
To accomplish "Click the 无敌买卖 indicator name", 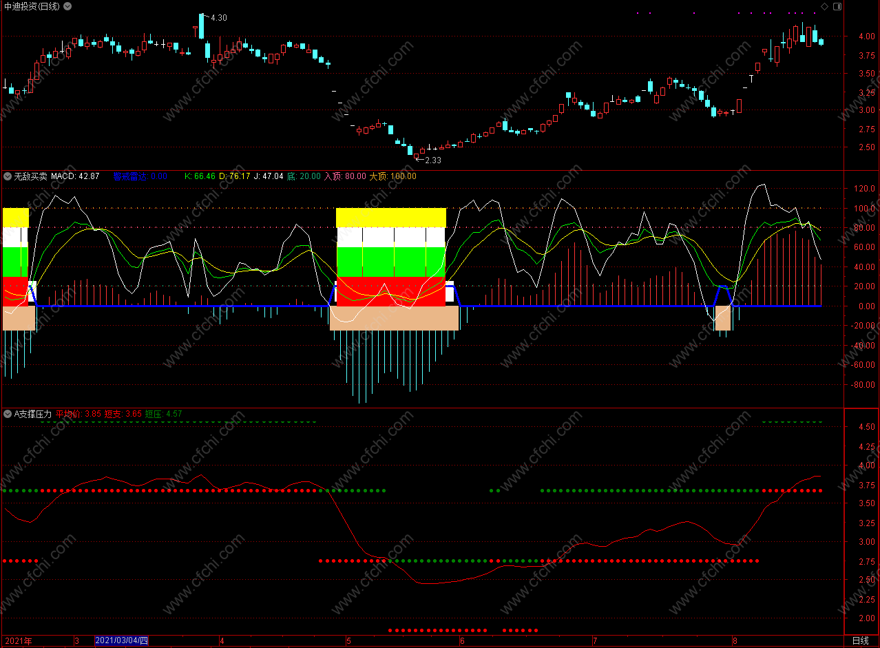I will pos(30,176).
